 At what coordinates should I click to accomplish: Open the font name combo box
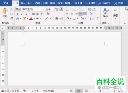click(30, 9)
